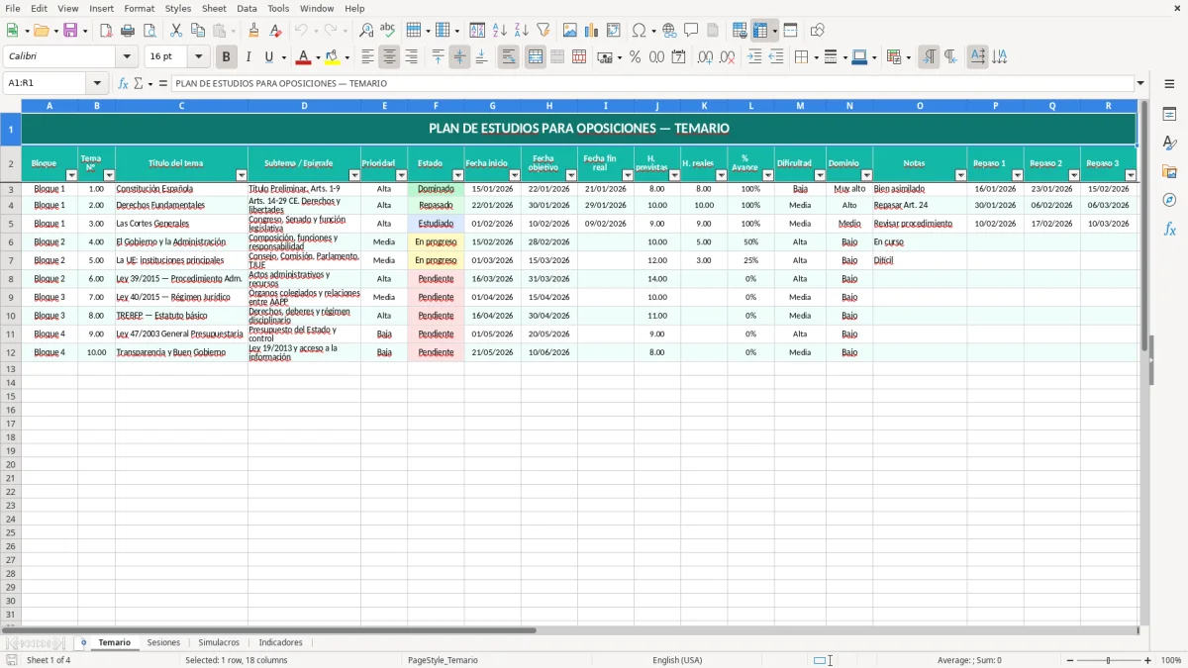Toggle Bold formatting
Viewport: 1188px width, 668px height.
click(227, 57)
